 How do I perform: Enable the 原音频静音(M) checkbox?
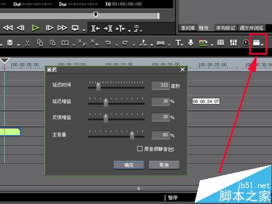[x=140, y=149]
